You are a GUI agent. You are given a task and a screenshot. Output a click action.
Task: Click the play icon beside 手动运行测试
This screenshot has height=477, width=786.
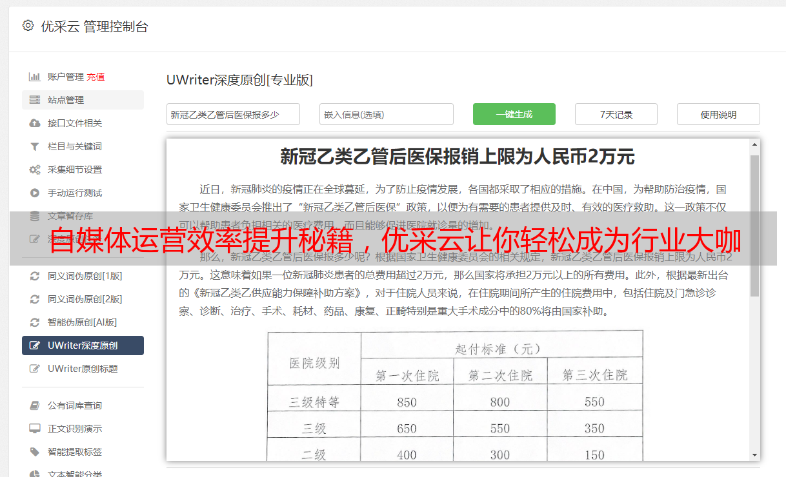point(35,193)
